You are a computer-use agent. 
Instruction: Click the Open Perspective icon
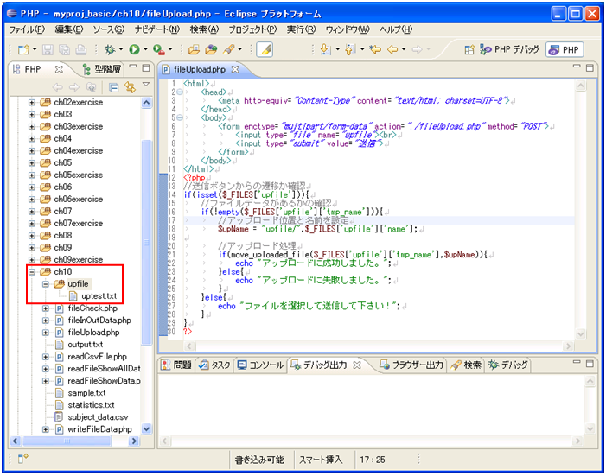point(469,50)
